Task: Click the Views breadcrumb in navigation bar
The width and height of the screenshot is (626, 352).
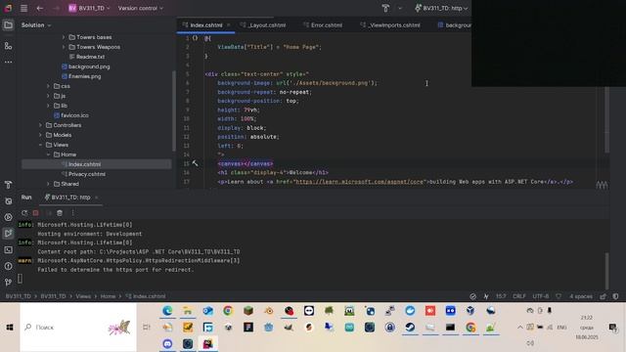Action: (x=83, y=296)
